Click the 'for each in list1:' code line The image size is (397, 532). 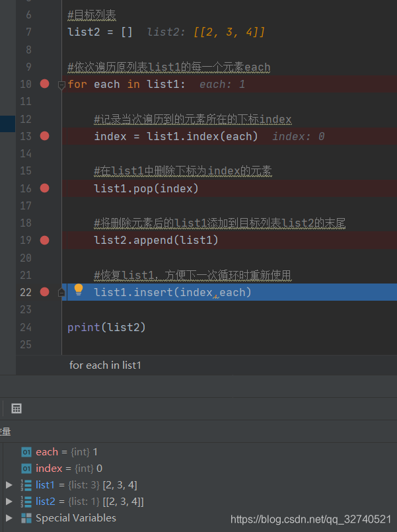tap(126, 85)
